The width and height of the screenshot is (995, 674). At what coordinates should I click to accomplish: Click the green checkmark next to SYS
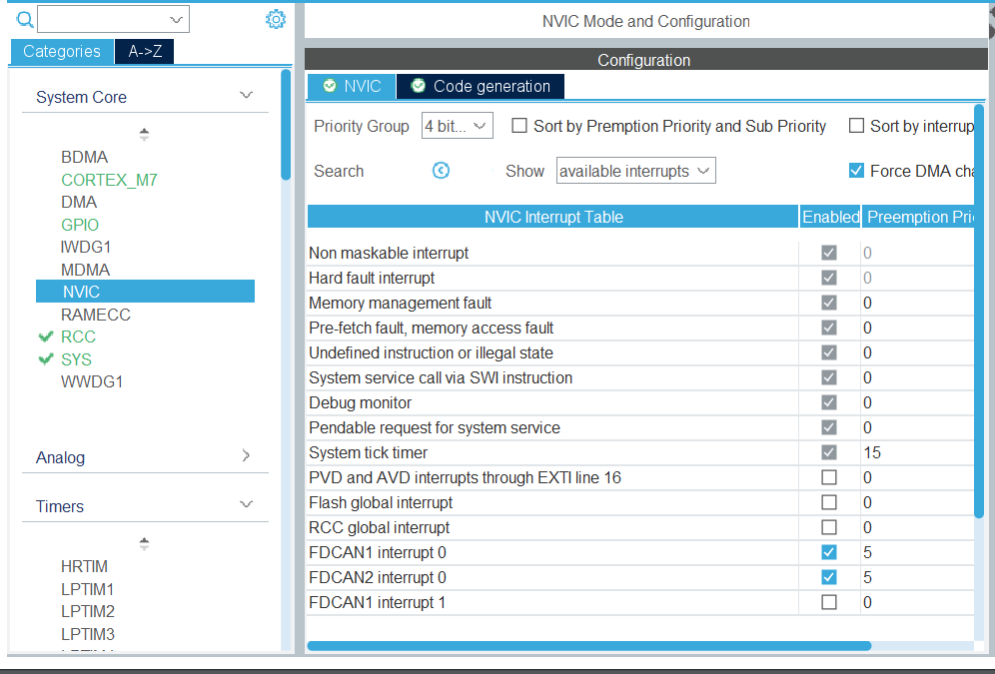(x=45, y=358)
